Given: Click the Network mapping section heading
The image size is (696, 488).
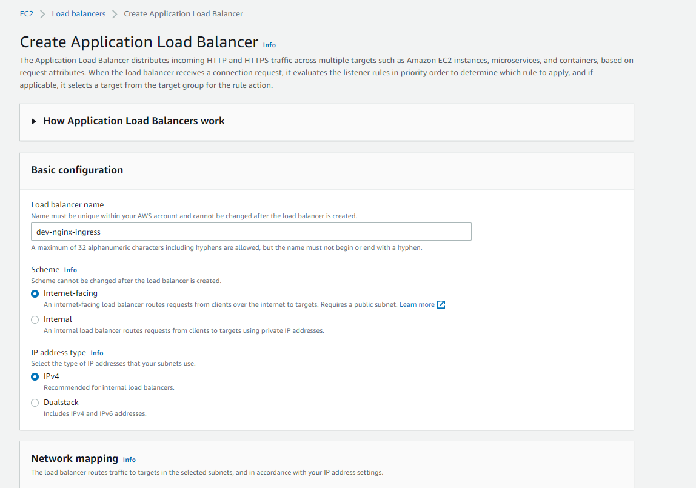Looking at the screenshot, I should click(x=75, y=458).
